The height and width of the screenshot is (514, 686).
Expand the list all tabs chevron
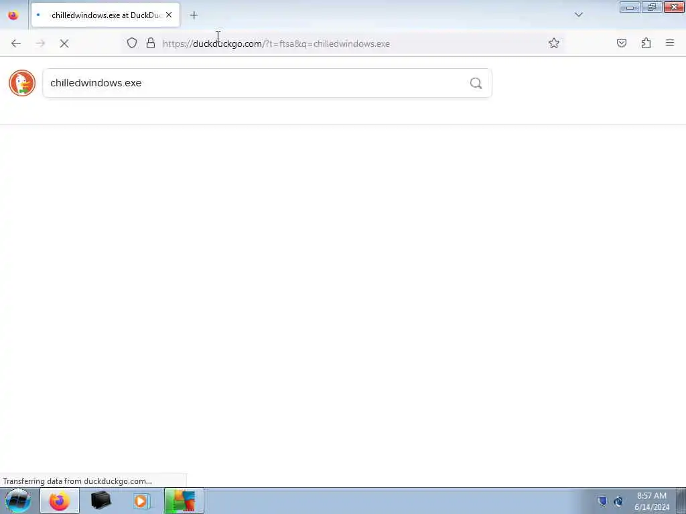tap(578, 15)
